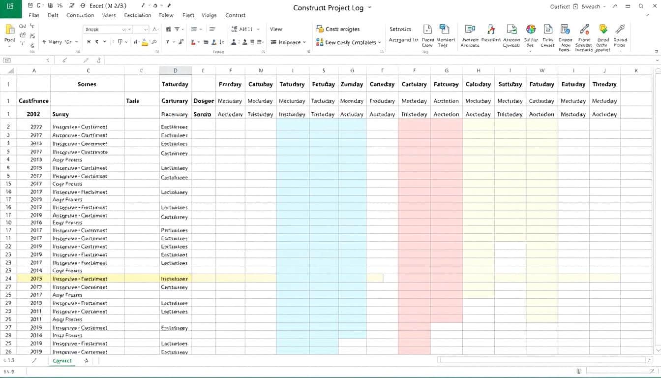Switch to the Caparcl sheet tab
Screen dimensions: 661x378
62,361
